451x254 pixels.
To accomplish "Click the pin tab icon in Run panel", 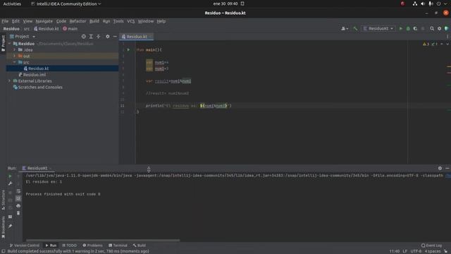I will tap(10, 226).
